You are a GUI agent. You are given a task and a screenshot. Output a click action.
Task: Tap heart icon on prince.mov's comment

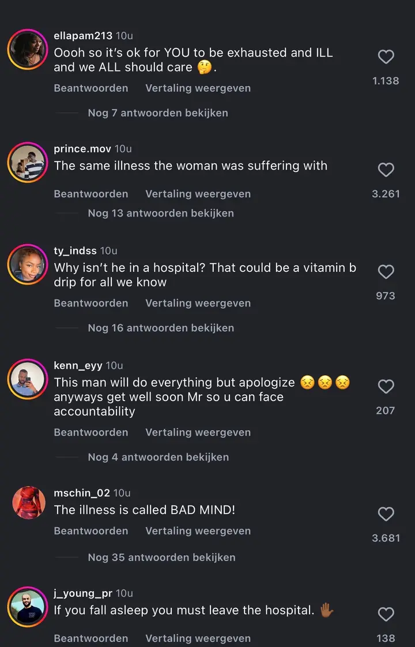click(x=386, y=170)
